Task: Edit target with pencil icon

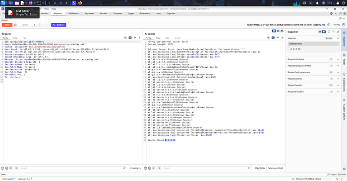Action: click(x=328, y=25)
